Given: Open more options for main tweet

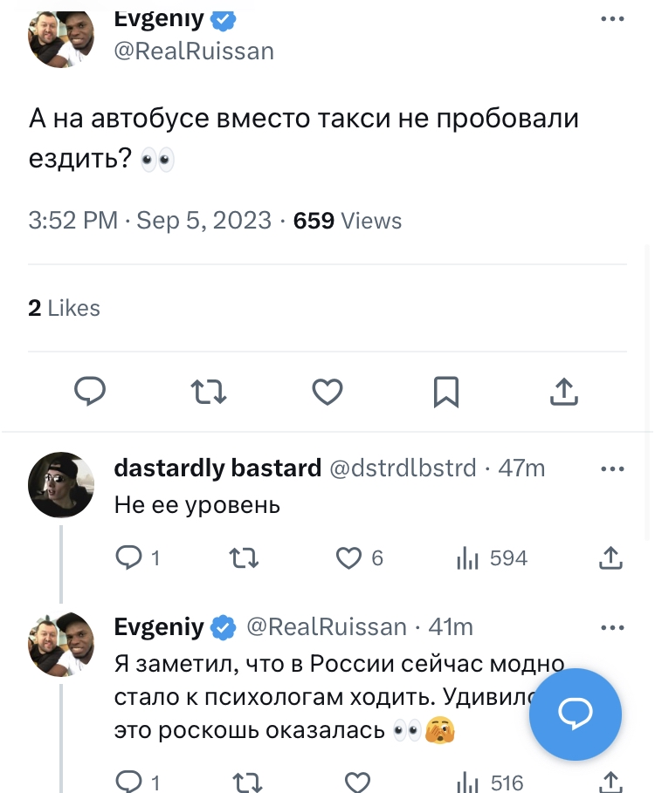Looking at the screenshot, I should (612, 19).
